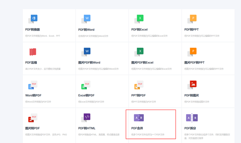241x143 pixels.
Task: Choose the PDF转HTML title
Action: coord(87,128)
